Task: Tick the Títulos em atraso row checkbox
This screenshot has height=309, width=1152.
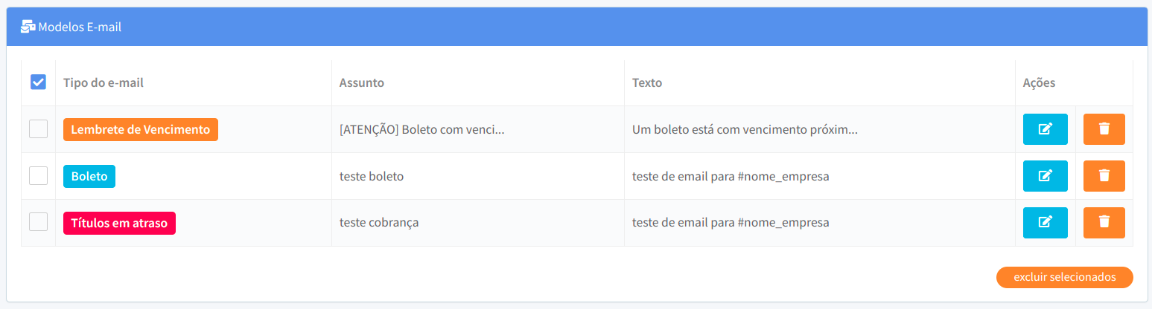Action: pos(38,221)
